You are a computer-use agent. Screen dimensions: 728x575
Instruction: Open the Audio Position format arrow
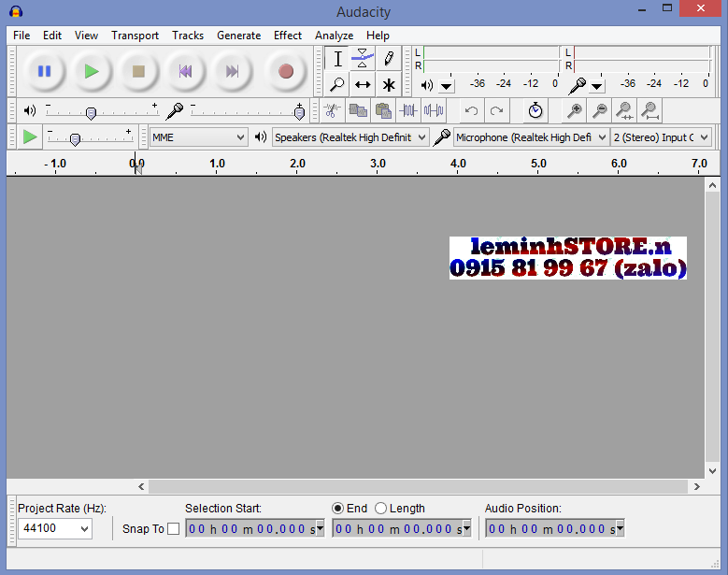click(x=620, y=528)
